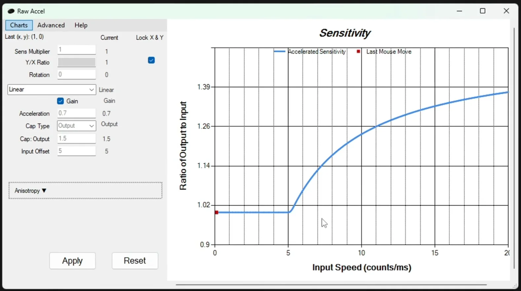This screenshot has width=521, height=291.
Task: Click the Cap: Output field
Action: [x=76, y=139]
